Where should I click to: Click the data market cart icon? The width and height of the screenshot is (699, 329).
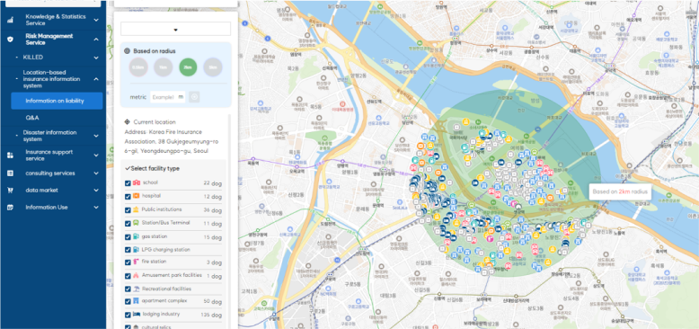click(10, 190)
